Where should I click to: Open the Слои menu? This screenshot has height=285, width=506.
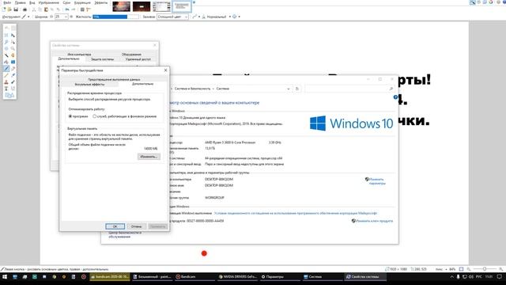pos(66,2)
